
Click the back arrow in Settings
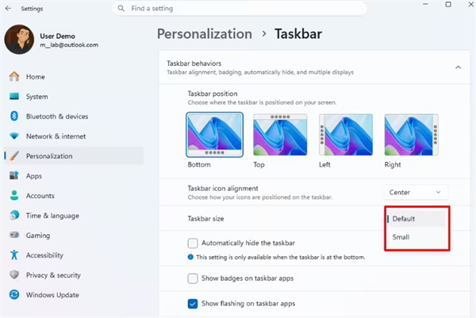coord(8,9)
